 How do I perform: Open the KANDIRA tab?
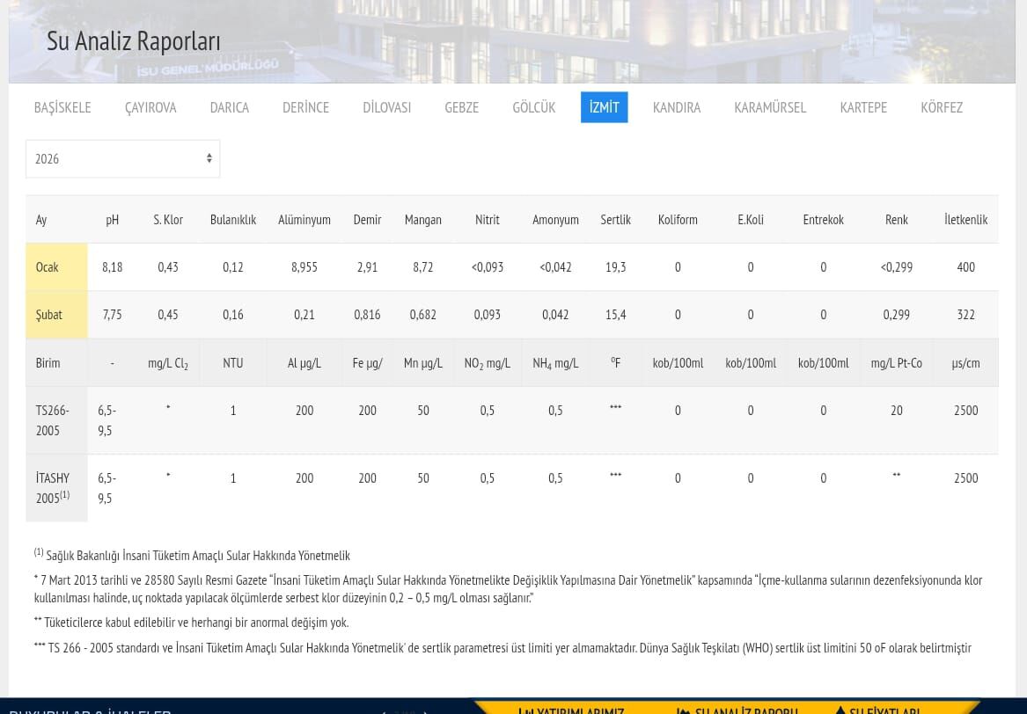click(x=676, y=107)
